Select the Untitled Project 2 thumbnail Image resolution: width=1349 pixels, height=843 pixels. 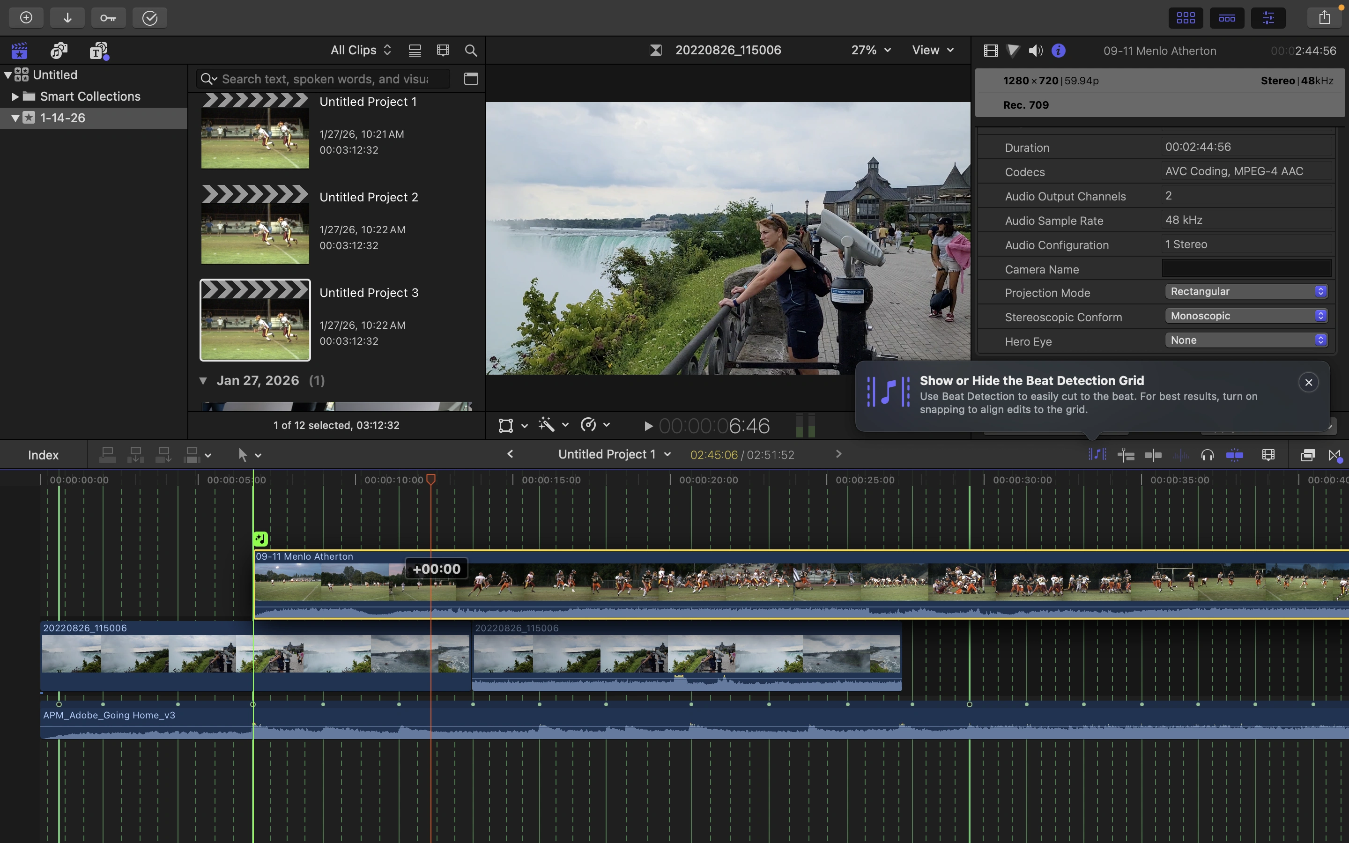click(255, 225)
